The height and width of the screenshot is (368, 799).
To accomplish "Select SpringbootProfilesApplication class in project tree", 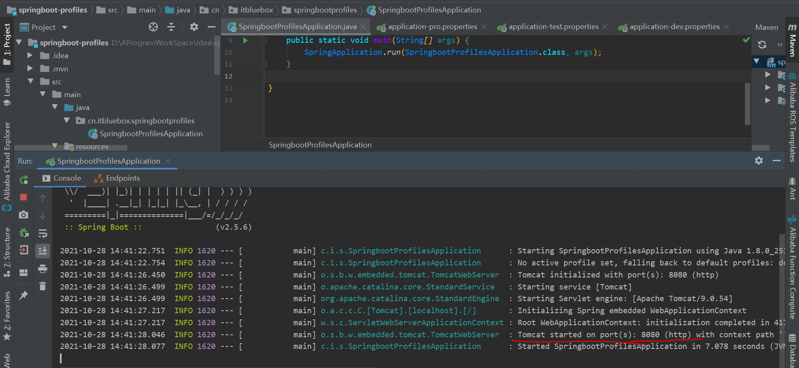I will pos(145,134).
